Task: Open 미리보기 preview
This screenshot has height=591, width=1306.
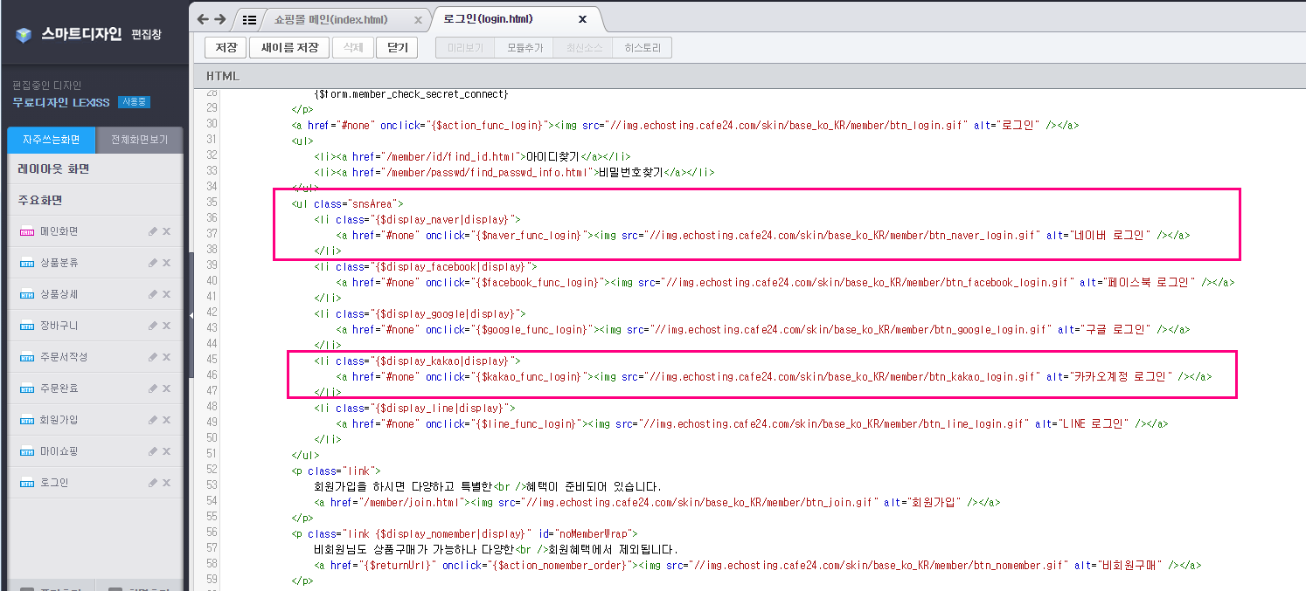Action: click(465, 48)
